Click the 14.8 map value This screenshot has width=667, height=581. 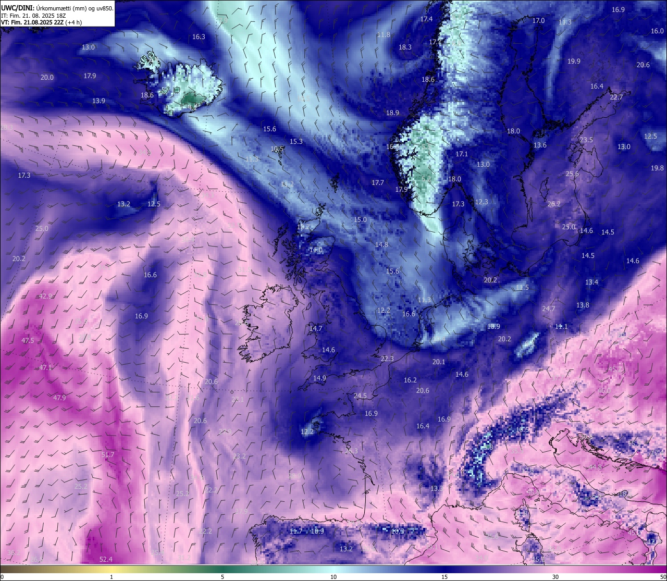(381, 245)
